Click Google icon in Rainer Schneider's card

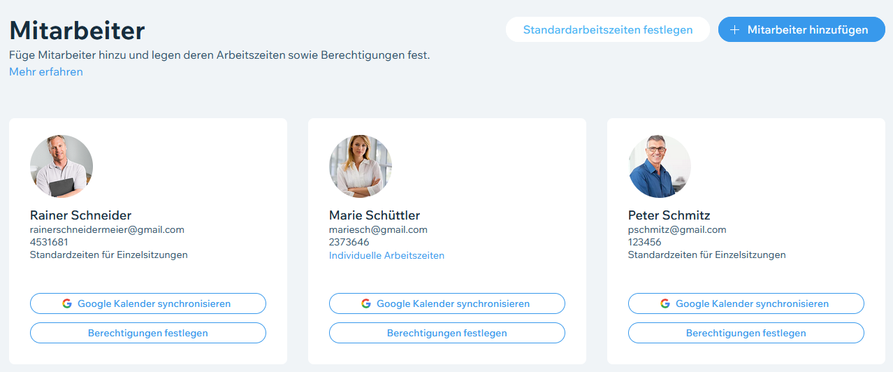67,303
